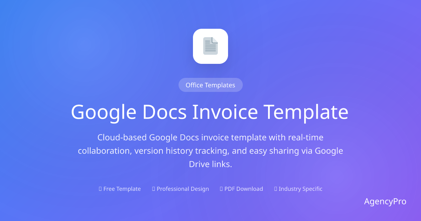Click the document page icon tile

coord(210,46)
